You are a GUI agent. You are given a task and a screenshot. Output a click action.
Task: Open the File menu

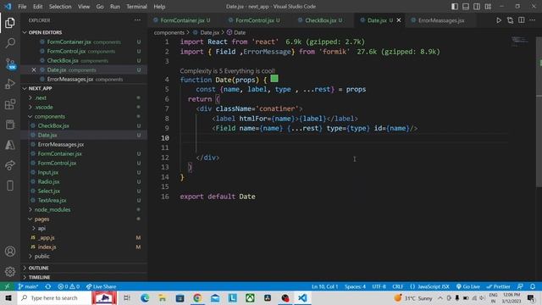pos(22,7)
